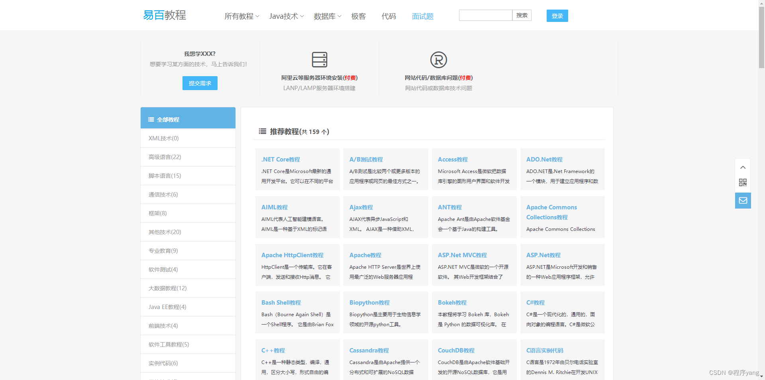Click the registered trademark circle icon

438,60
